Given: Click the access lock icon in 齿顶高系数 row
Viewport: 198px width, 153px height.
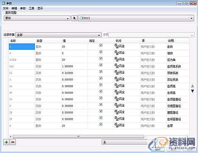Looking at the screenshot, I should pyautogui.click(x=117, y=66).
